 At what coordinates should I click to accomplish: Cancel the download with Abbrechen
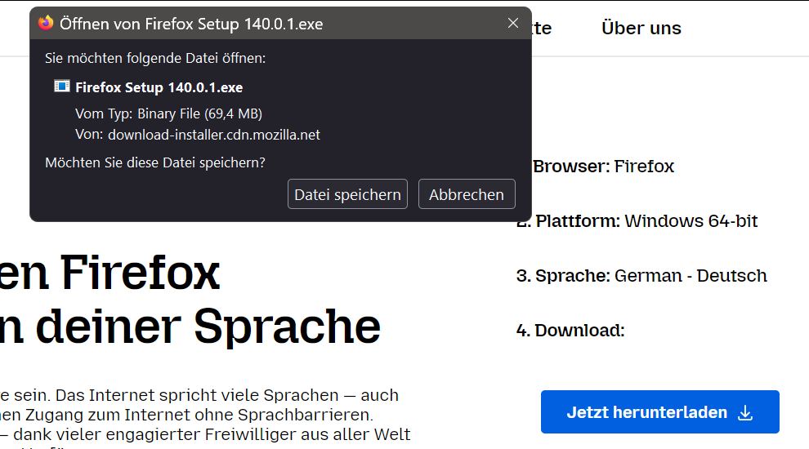point(467,194)
